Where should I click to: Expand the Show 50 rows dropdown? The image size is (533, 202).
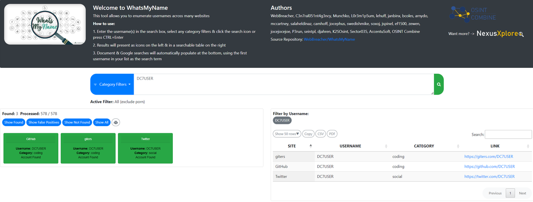click(287, 134)
